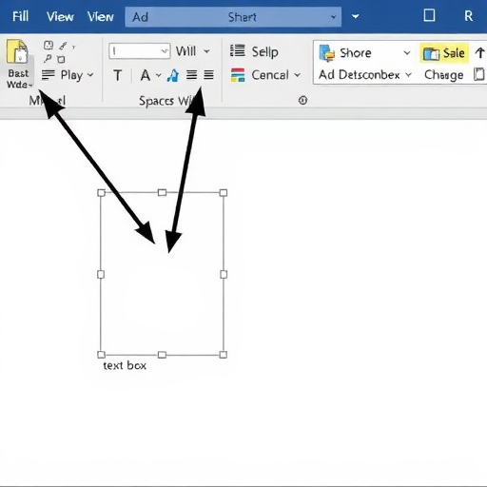487x487 pixels.
Task: Click the small clipboard icon above Play
Action: pos(49,46)
